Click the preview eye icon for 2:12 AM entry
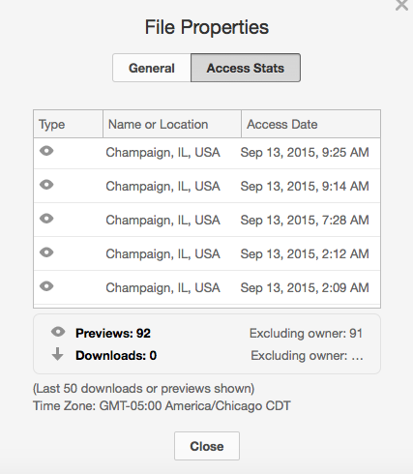The height and width of the screenshot is (474, 413). pos(46,252)
